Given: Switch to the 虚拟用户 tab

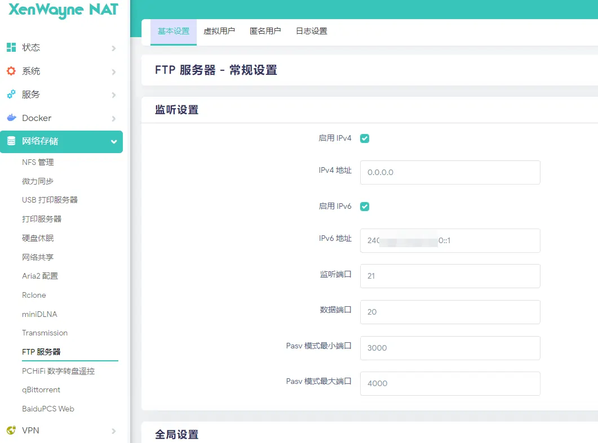Looking at the screenshot, I should (219, 32).
